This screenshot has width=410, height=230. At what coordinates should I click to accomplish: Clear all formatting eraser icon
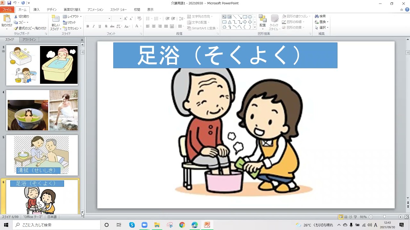[x=139, y=19]
